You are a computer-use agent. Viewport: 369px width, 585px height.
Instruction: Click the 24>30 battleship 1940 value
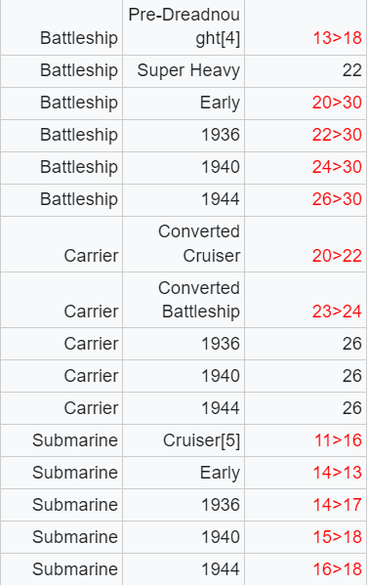(337, 167)
